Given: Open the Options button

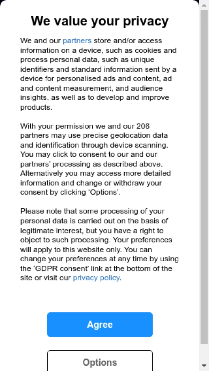Looking at the screenshot, I should (100, 362).
